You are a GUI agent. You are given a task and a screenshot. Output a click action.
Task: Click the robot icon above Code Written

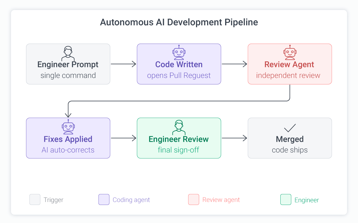[179, 52]
